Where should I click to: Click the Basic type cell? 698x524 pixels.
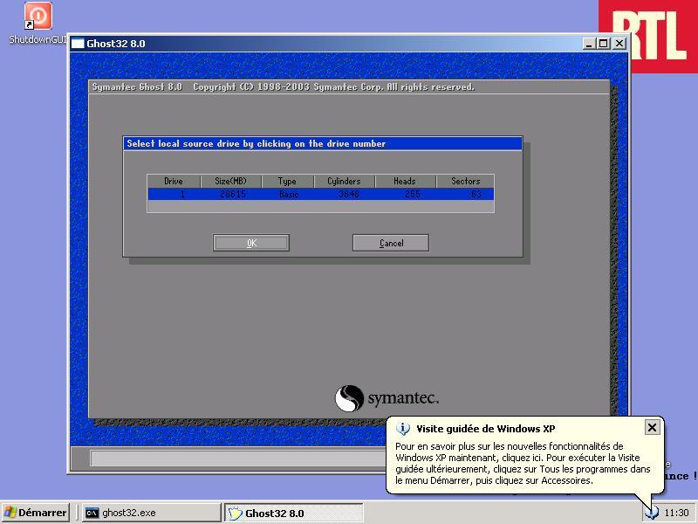tap(289, 194)
